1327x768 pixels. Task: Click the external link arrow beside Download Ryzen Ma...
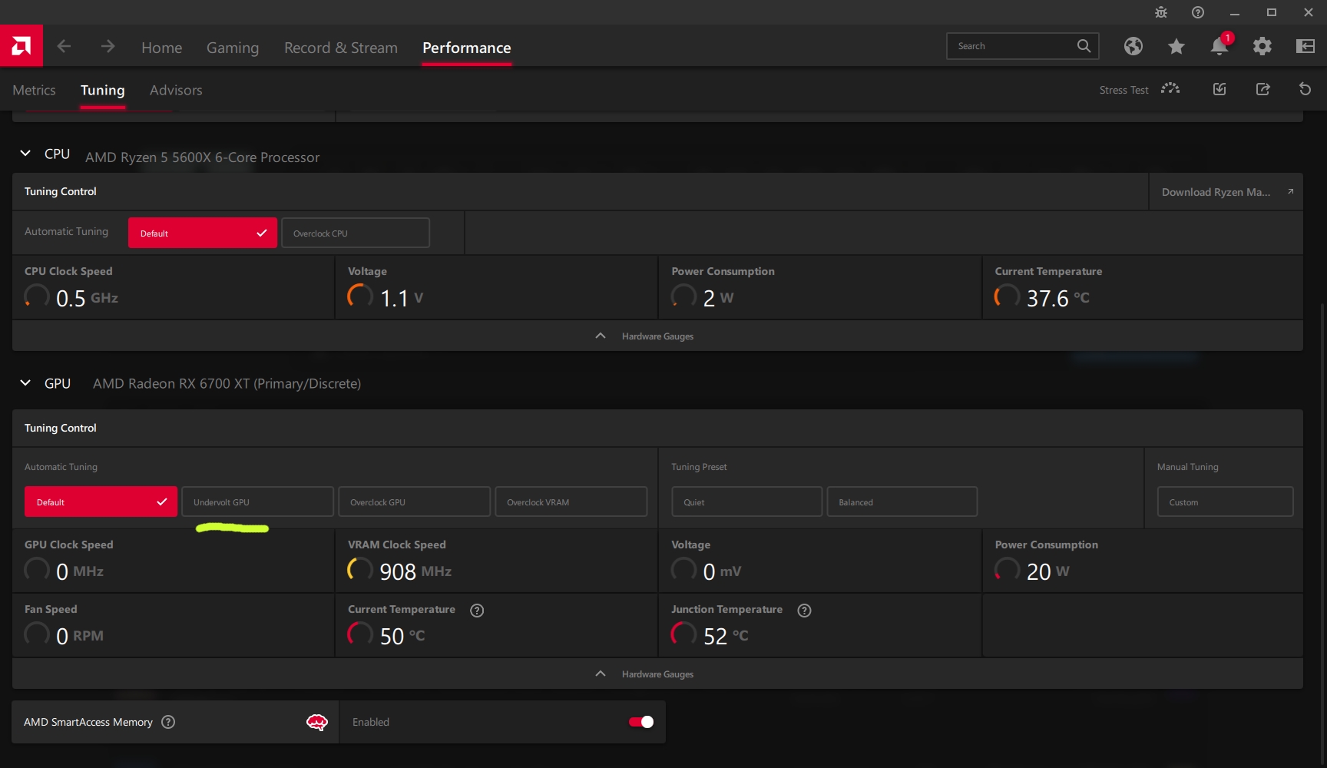(1290, 192)
